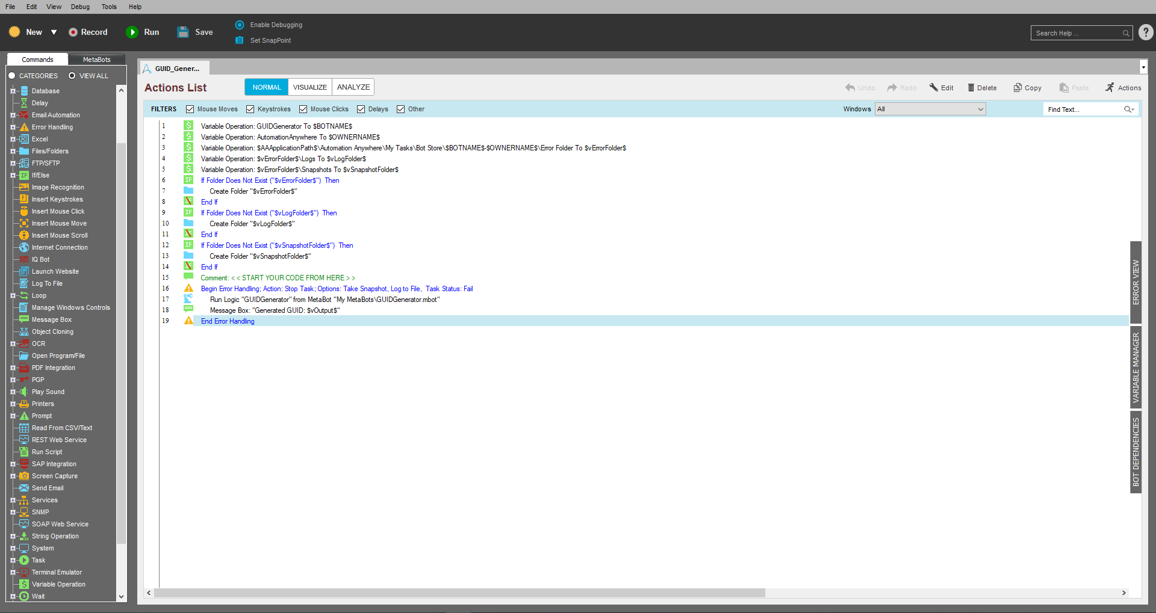Image resolution: width=1156 pixels, height=613 pixels.
Task: Select the Screen Capture icon
Action: pyautogui.click(x=24, y=476)
